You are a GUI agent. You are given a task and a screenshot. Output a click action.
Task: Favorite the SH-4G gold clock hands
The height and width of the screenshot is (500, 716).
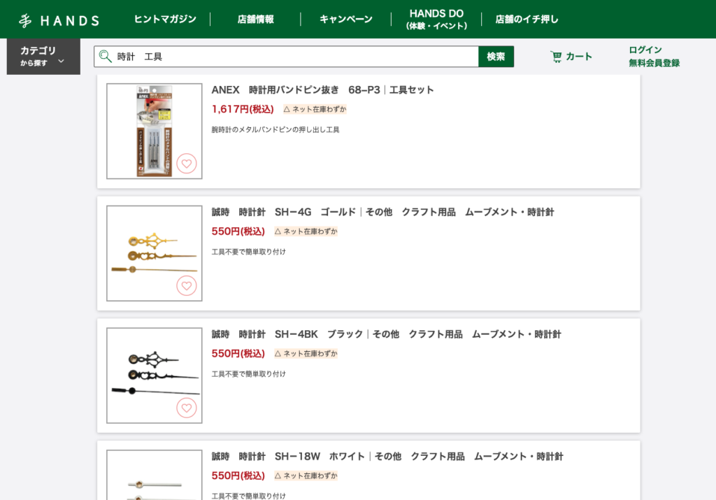point(186,285)
